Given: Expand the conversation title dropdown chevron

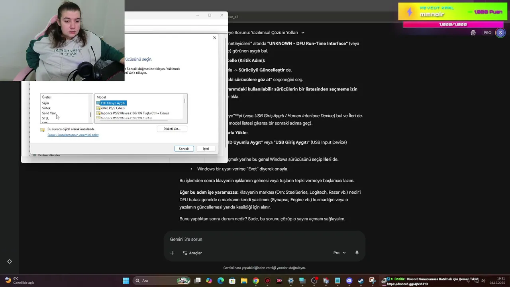Looking at the screenshot, I should [303, 33].
